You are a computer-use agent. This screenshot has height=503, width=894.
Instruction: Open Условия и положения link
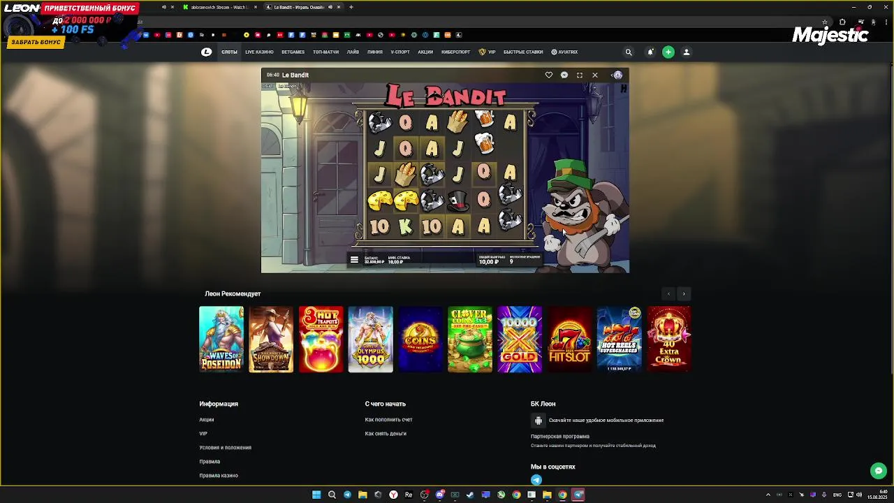(x=225, y=448)
